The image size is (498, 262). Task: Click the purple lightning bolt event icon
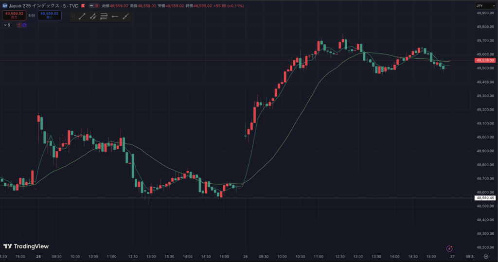coord(449,248)
